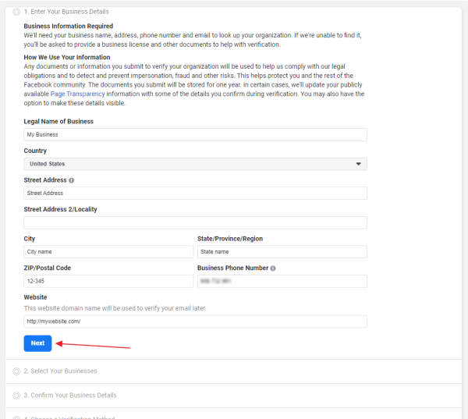Click the Business Phone Number info icon
Screen dimensions: 468x419
pos(273,268)
